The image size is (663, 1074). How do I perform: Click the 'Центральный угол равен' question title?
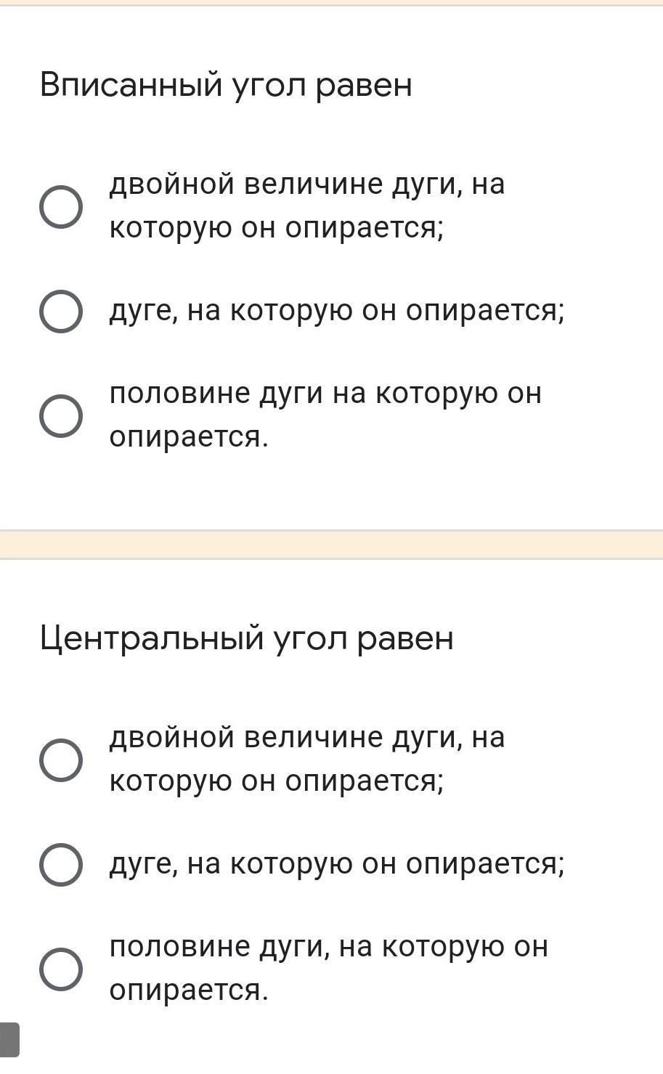click(x=246, y=638)
